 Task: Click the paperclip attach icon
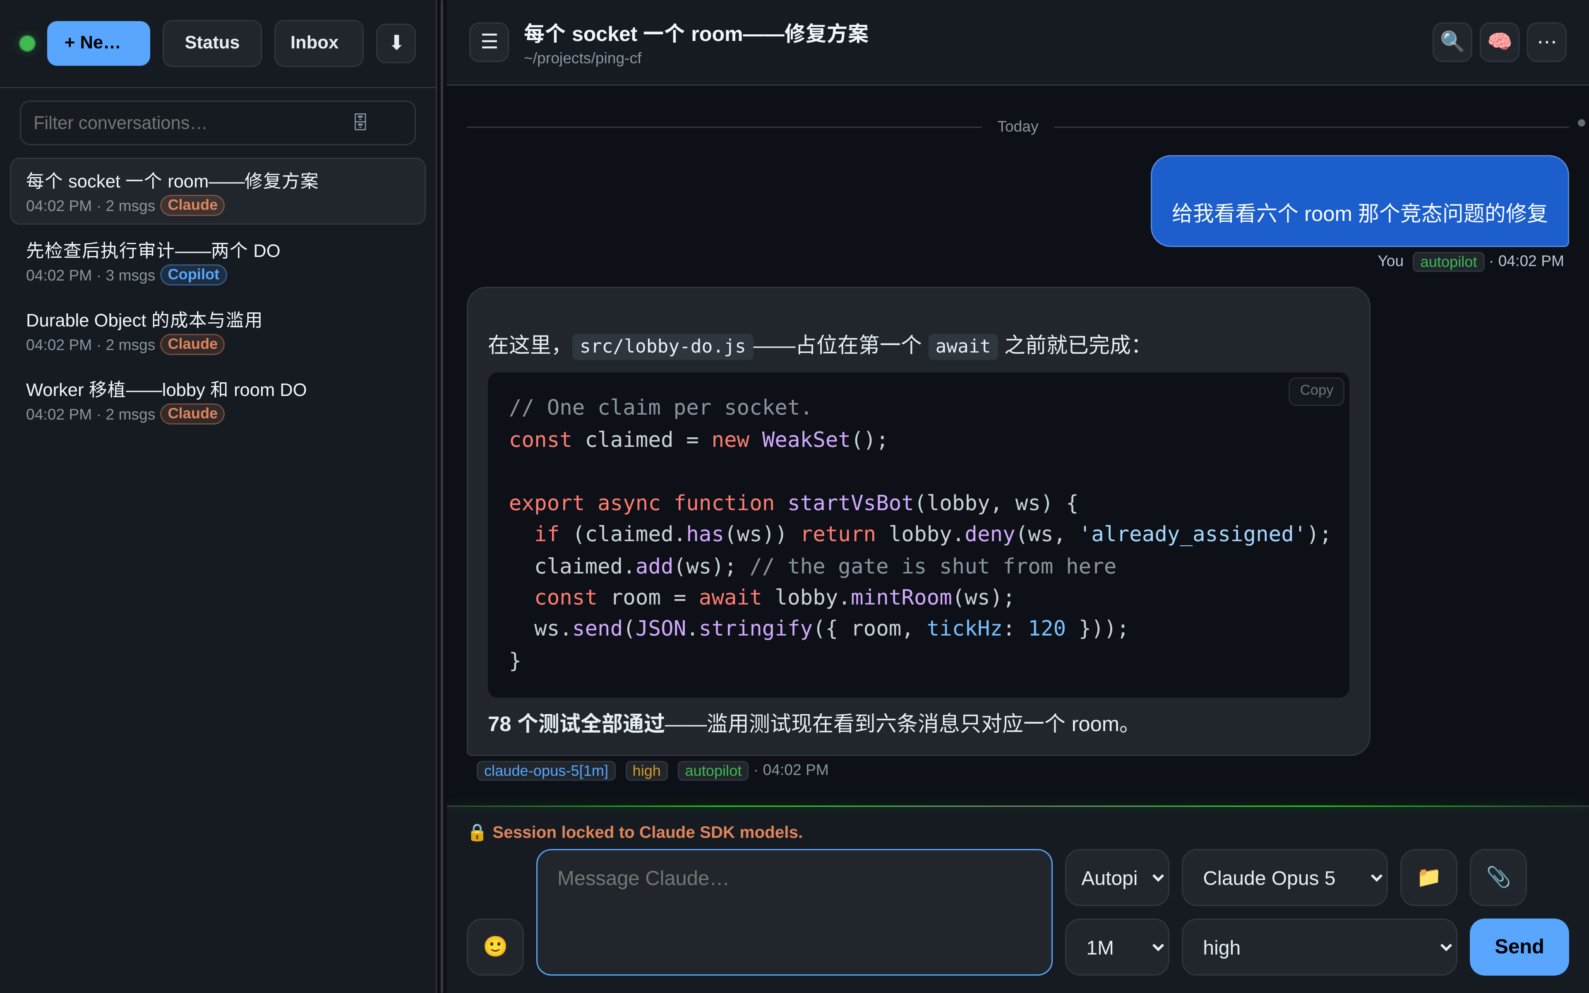(x=1498, y=878)
